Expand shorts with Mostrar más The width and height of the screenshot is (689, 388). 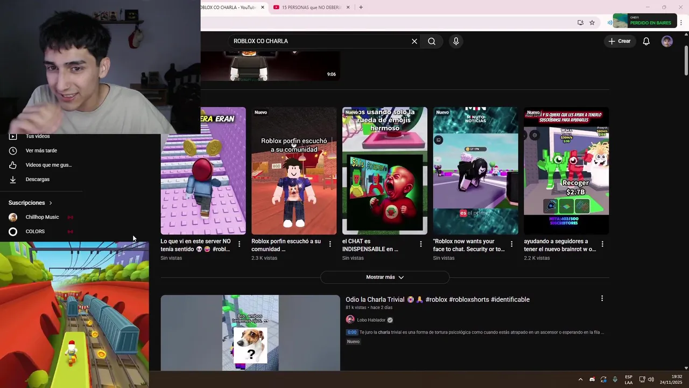click(385, 277)
